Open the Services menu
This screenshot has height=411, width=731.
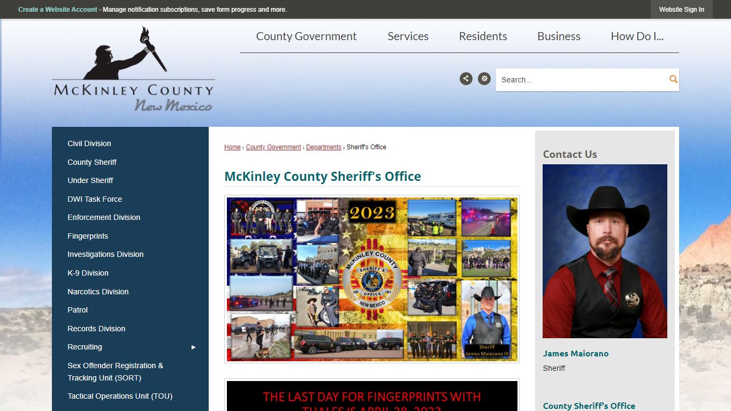408,36
